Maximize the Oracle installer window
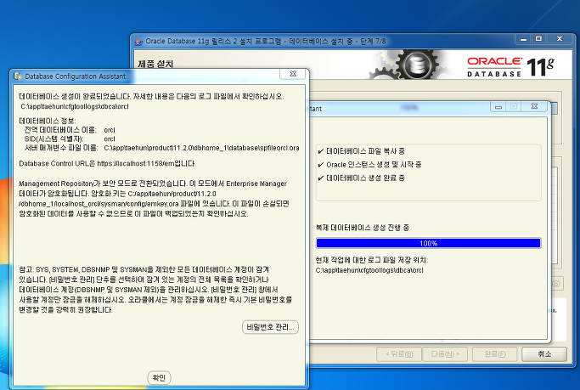 tap(539, 39)
